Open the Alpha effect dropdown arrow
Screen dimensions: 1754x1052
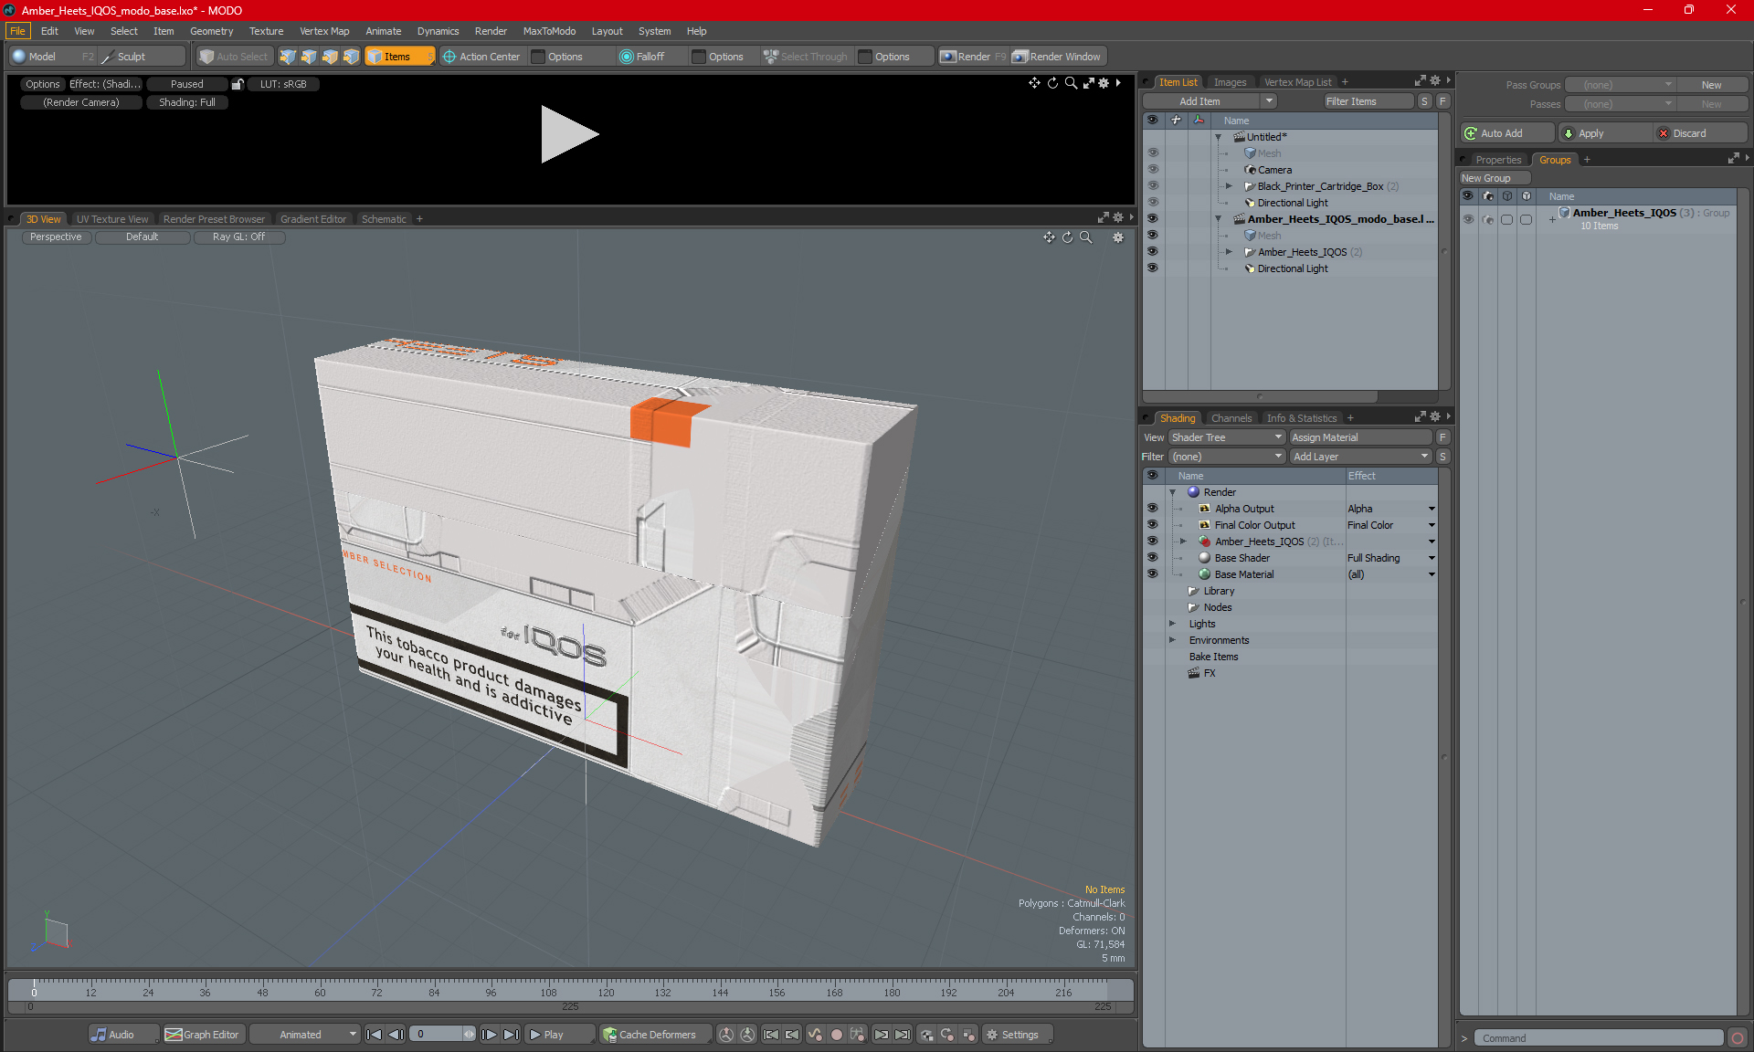[x=1432, y=509]
